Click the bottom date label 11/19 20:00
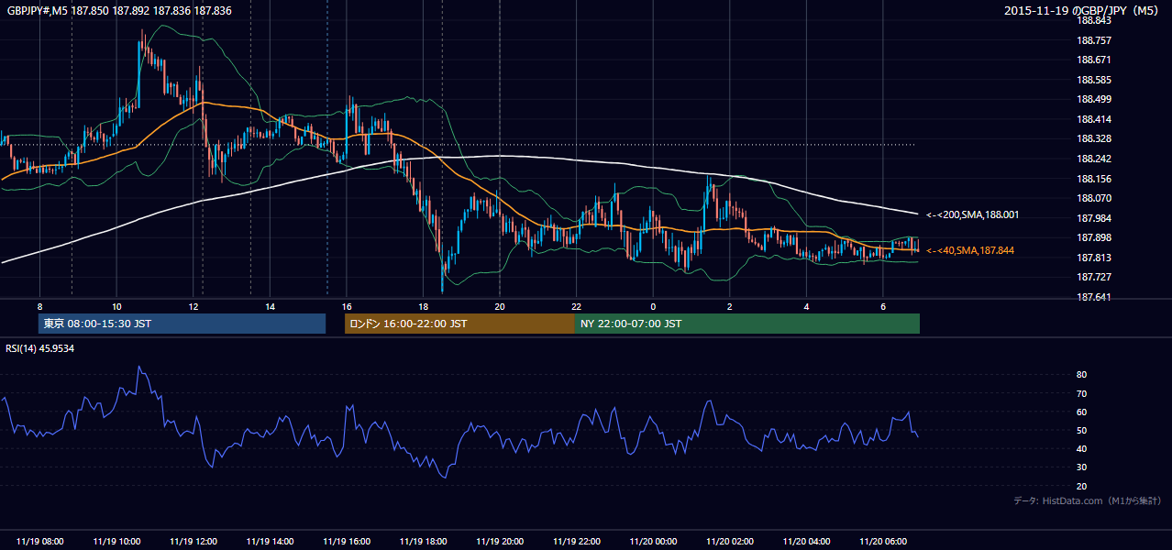 (x=500, y=542)
